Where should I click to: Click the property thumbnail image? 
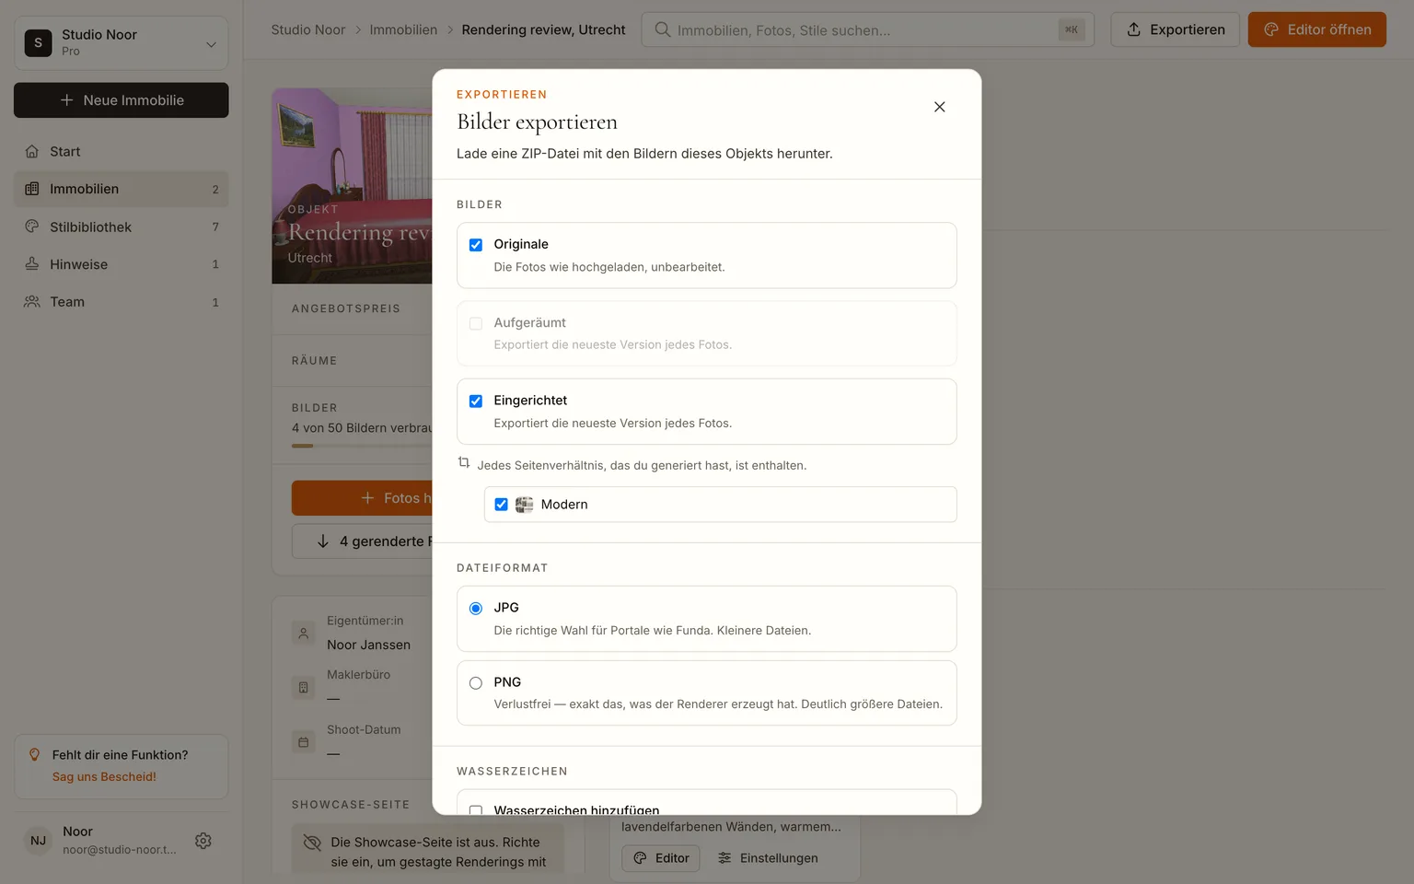point(352,186)
